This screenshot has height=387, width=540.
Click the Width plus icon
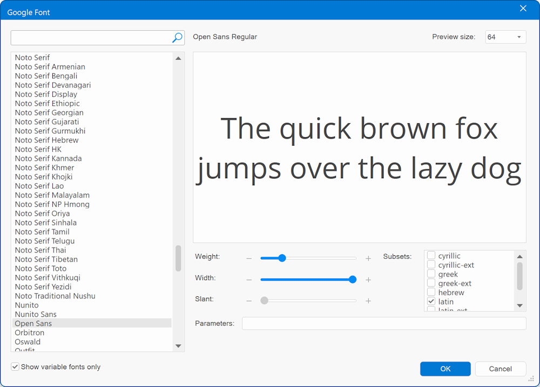[x=368, y=280]
